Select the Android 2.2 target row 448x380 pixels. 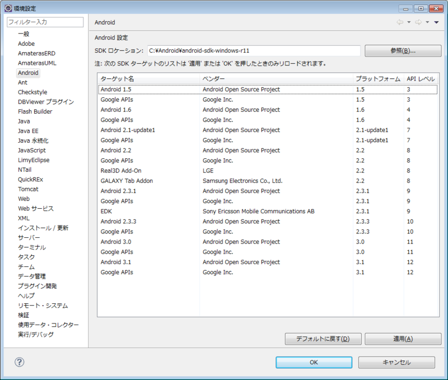[x=268, y=151]
